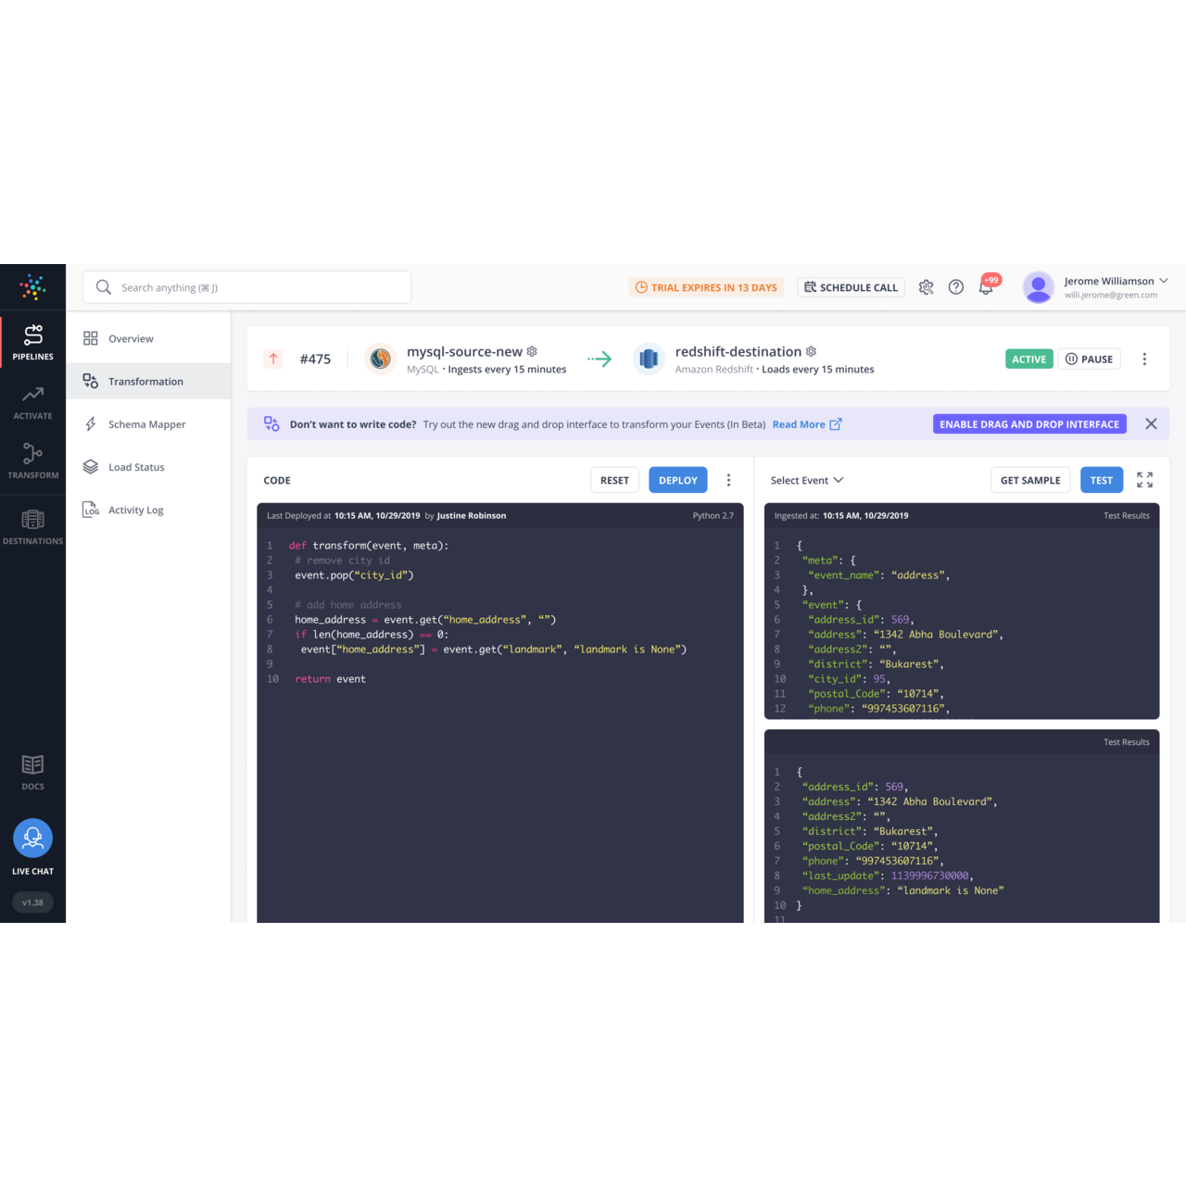
Task: Expand Jerome Williamson account menu
Action: click(1164, 282)
